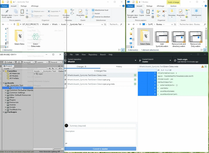The width and height of the screenshot is (209, 153).
Task: Click the Unity cloud services button
Action: click(x=19, y=62)
